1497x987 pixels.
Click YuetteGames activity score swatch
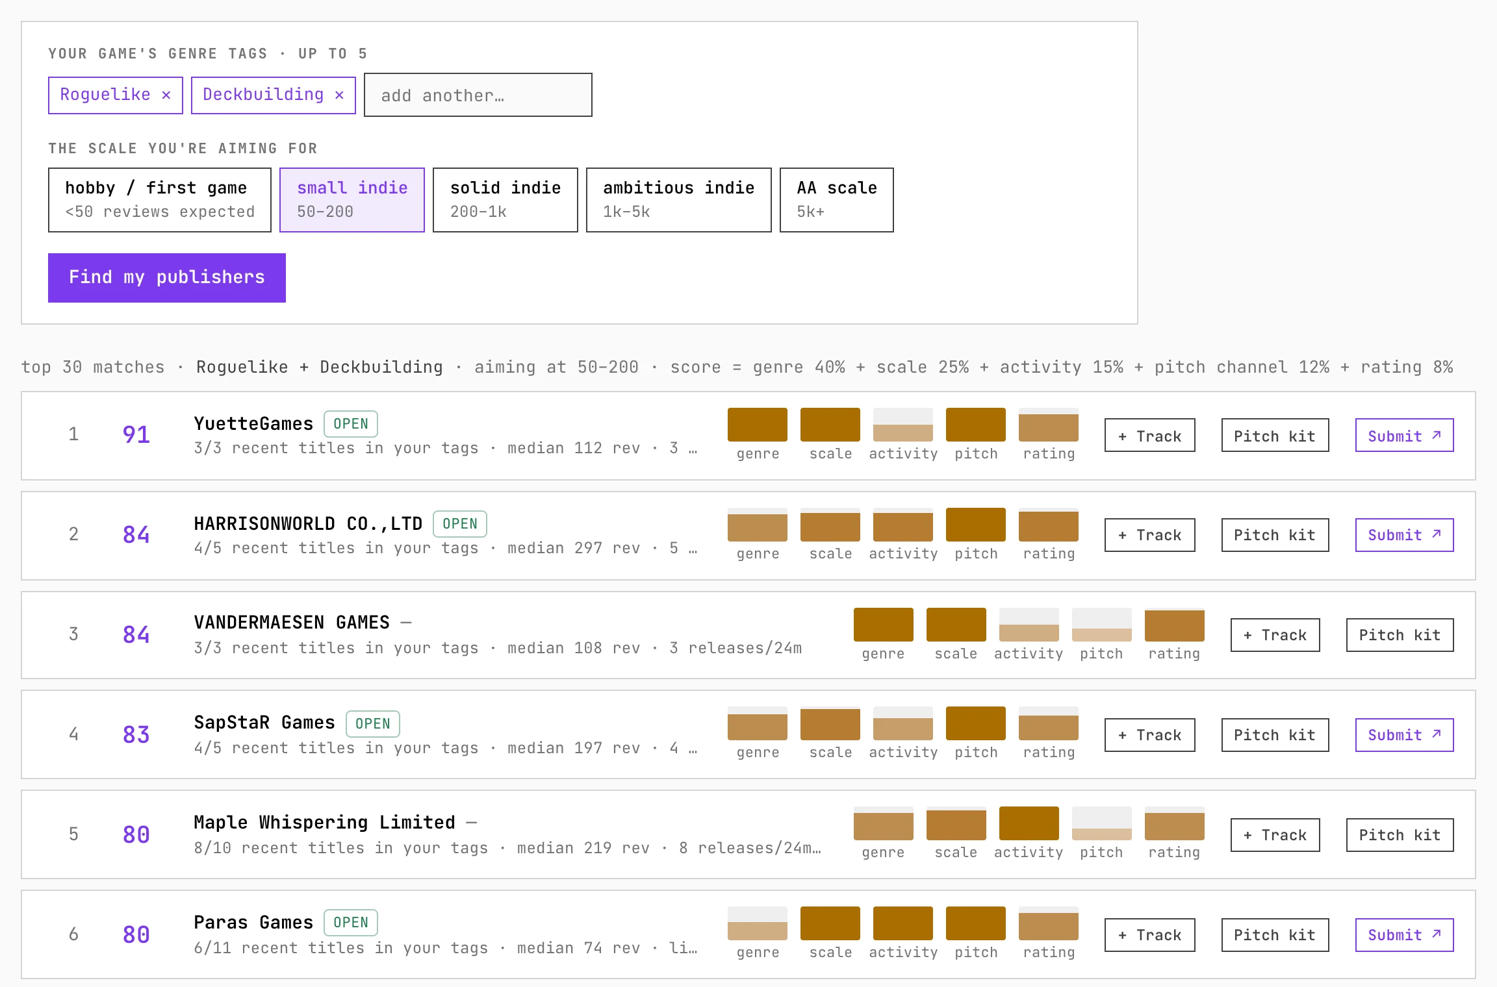pyautogui.click(x=903, y=425)
